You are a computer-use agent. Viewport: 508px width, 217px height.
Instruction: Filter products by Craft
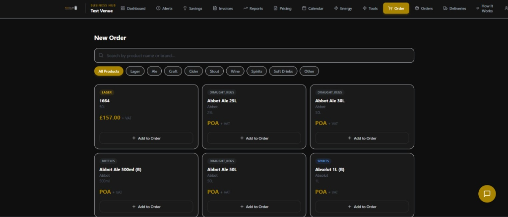(x=173, y=71)
